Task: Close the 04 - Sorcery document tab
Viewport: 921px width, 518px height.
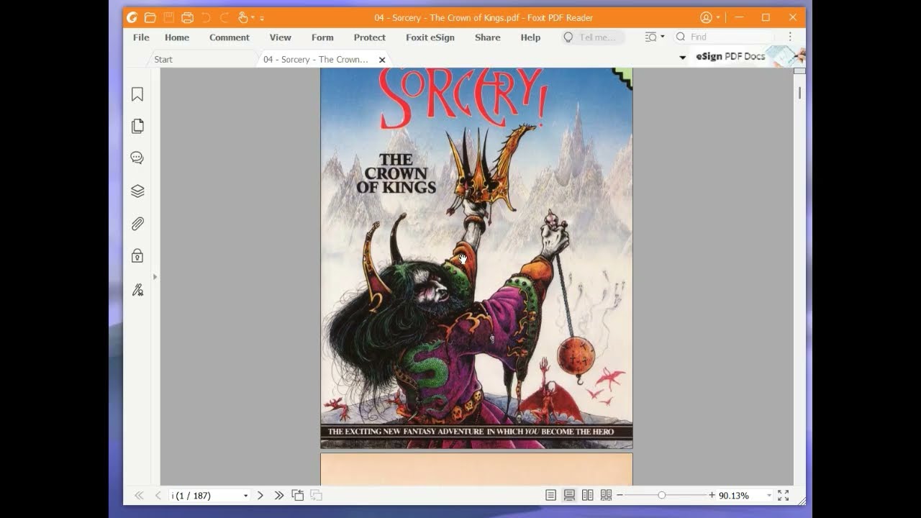Action: click(382, 60)
